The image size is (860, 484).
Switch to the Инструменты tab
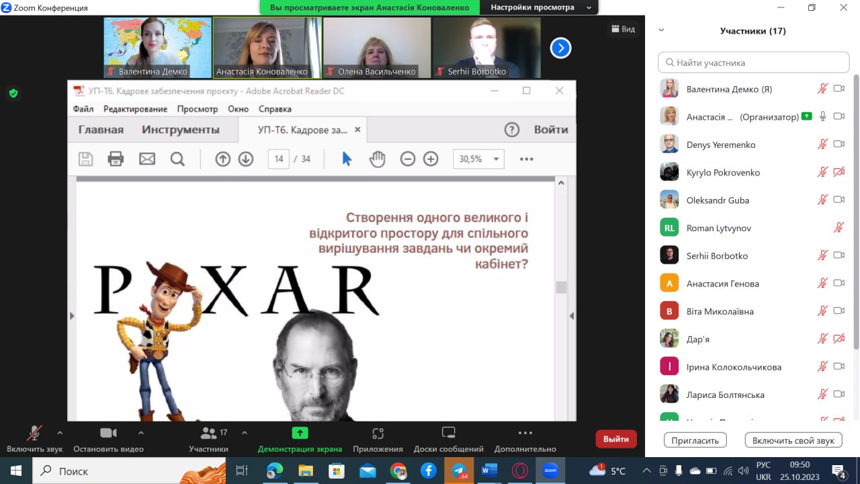coord(181,130)
